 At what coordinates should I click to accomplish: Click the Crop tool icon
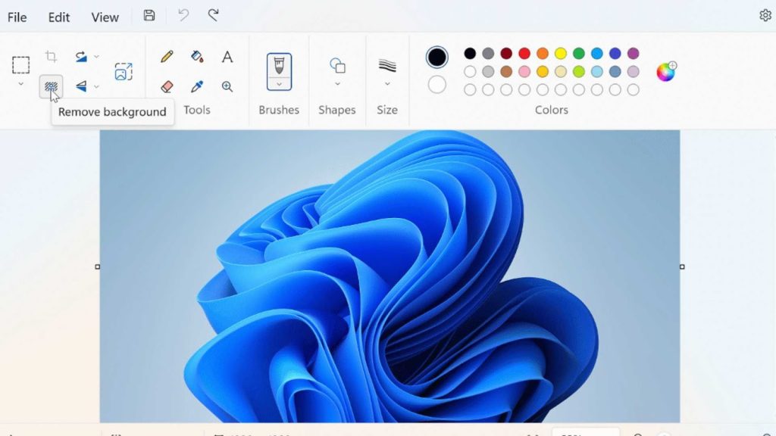point(51,57)
